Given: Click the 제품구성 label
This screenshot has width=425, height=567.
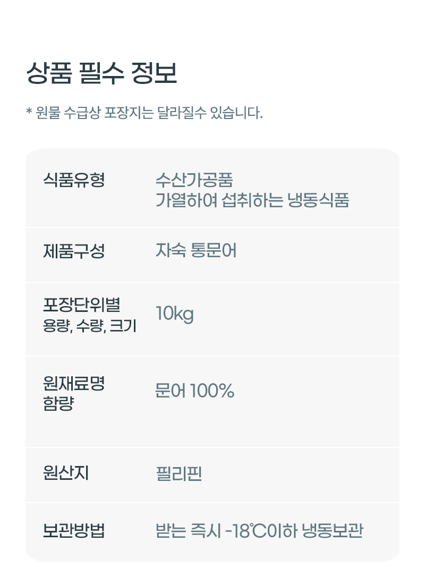Looking at the screenshot, I should coord(74,251).
